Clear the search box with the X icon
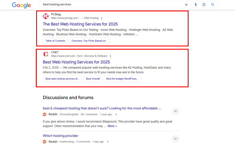Image resolution: width=235 pixels, height=146 pixels. pos(186,5)
